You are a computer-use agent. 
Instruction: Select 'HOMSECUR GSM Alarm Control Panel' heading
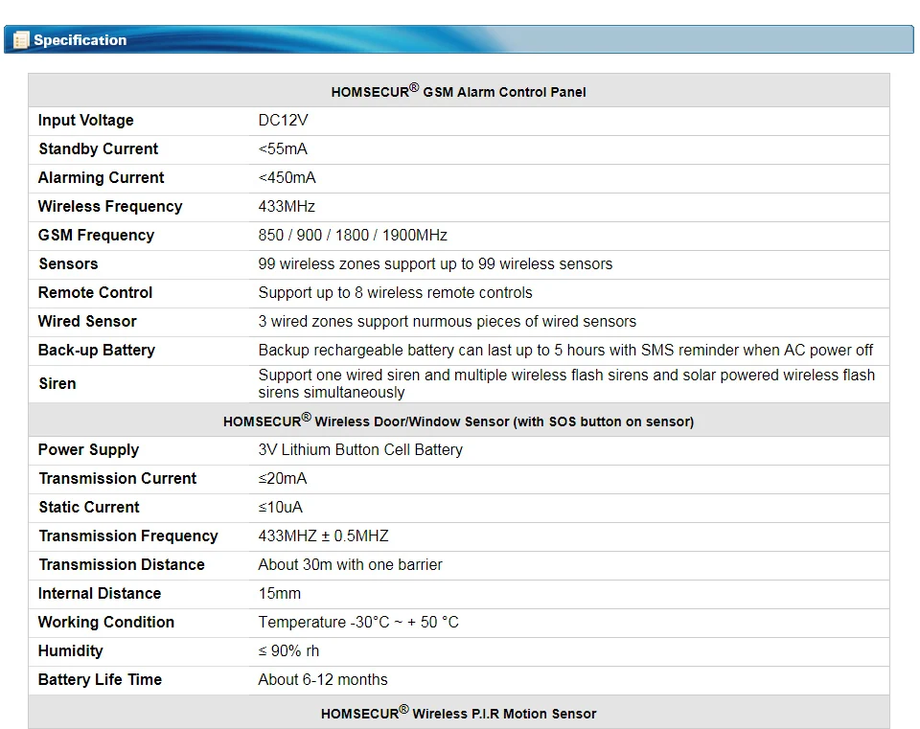pos(458,91)
